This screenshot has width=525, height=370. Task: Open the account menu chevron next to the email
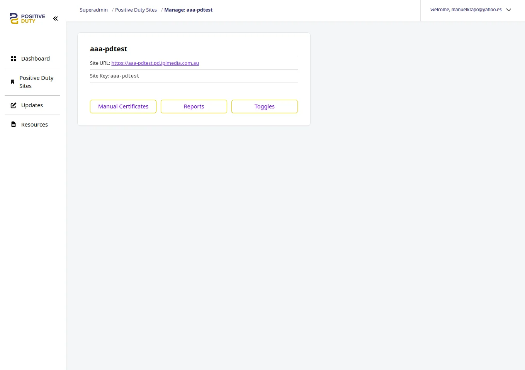point(509,10)
